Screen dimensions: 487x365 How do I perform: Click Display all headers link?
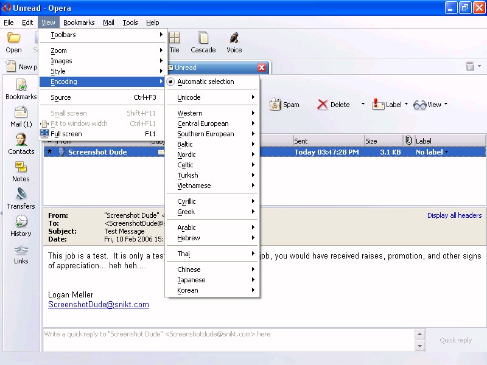click(454, 215)
